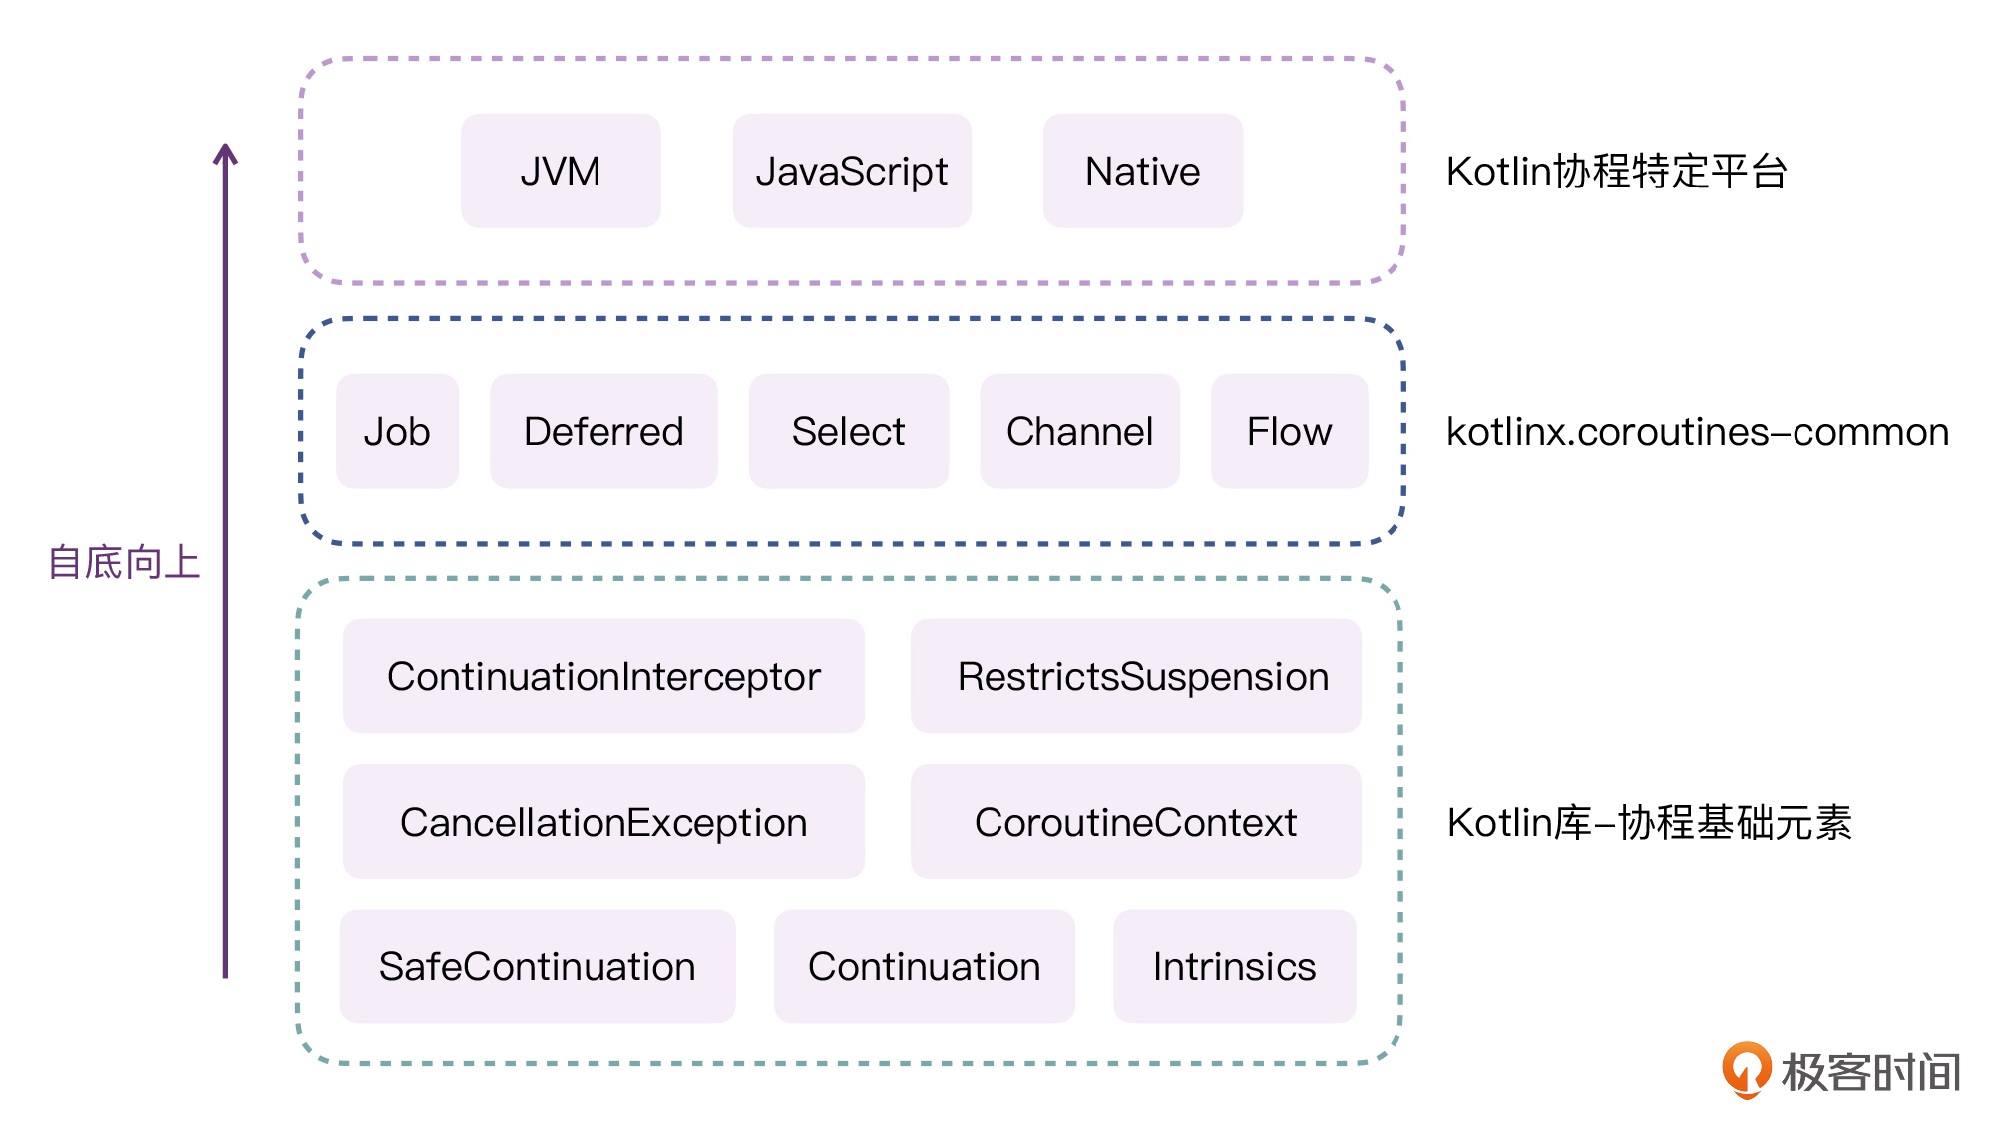Viewport: 1995px width, 1122px height.
Task: Select the RestrictsSuspension box
Action: click(1135, 676)
